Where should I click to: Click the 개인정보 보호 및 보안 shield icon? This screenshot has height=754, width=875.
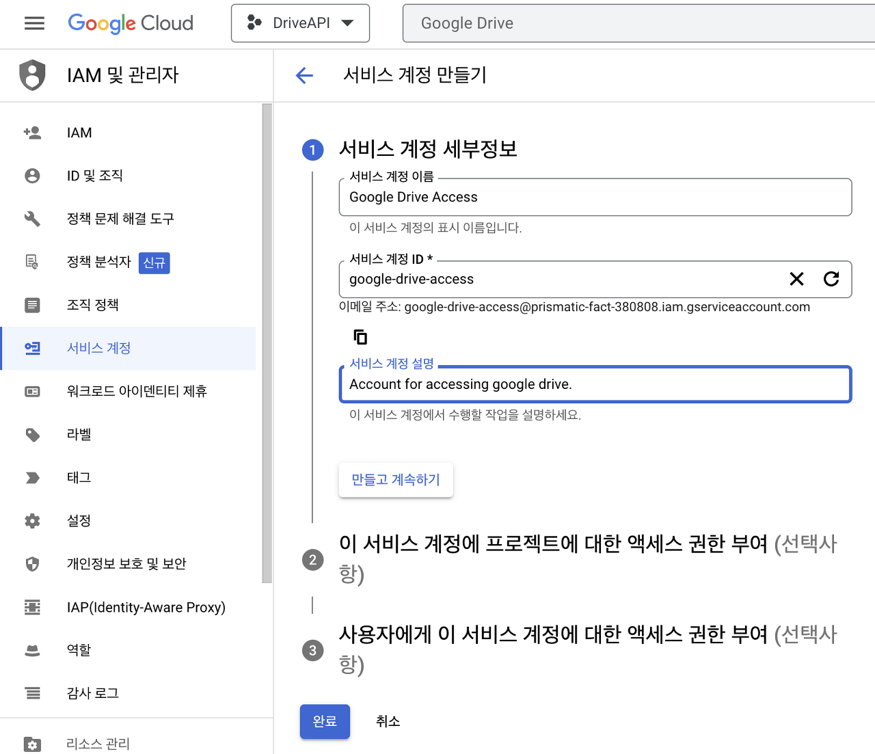(x=32, y=564)
